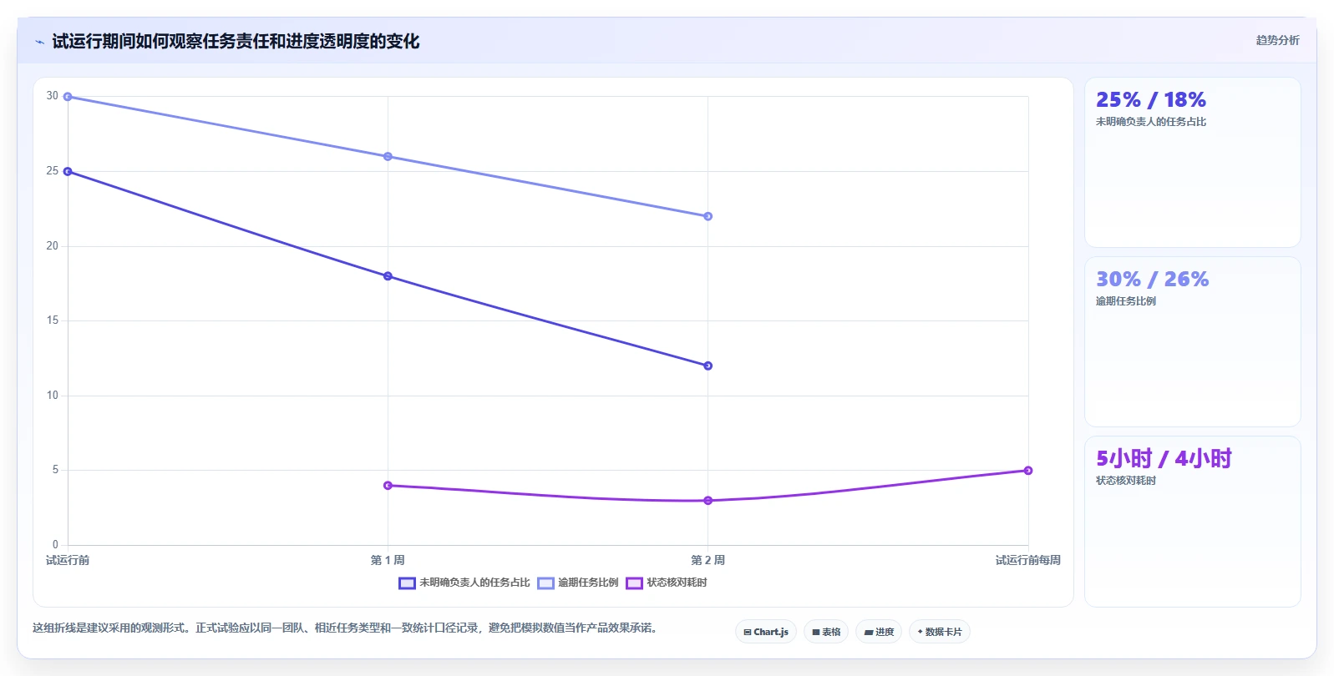Viewport: 1334px width, 676px height.
Task: Click the 状态核对耗时 point at 第 2 周
Action: [x=708, y=501]
